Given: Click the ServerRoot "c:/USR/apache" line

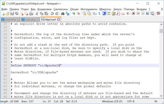Looking at the screenshot, I should pyautogui.click(x=34, y=72).
